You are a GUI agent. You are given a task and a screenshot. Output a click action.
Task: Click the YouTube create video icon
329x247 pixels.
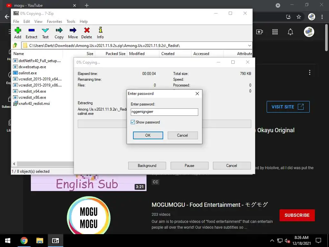tap(260, 32)
